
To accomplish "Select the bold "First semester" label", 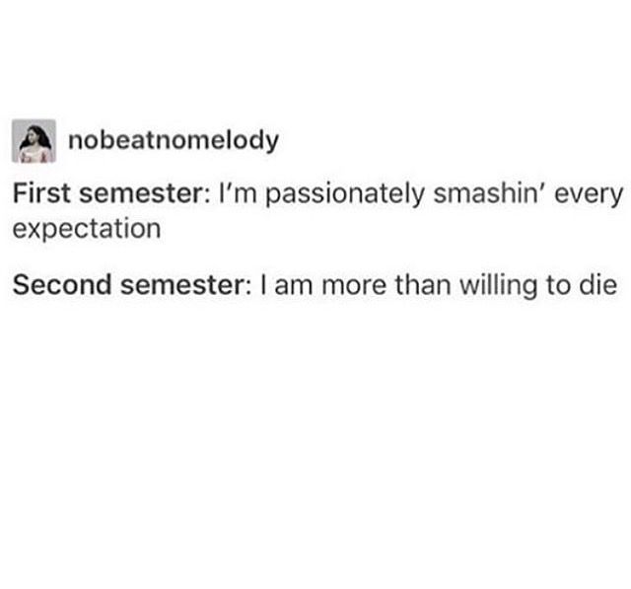I will [111, 193].
